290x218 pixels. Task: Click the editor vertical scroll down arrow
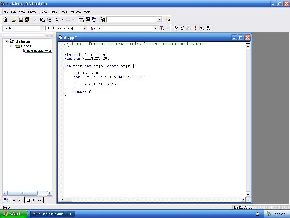click(248, 194)
